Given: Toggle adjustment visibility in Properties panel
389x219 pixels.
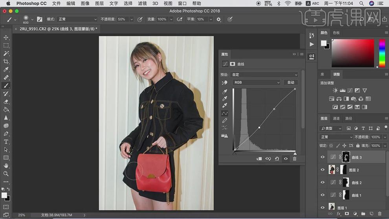Looking at the screenshot, I should pyautogui.click(x=286, y=159).
